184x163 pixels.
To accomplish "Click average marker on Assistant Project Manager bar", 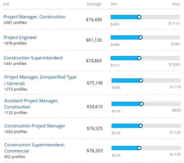I will pyautogui.click(x=141, y=104).
